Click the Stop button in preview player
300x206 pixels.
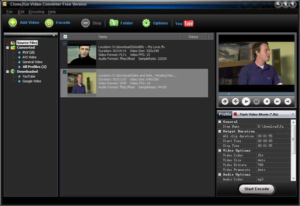pyautogui.click(x=266, y=101)
